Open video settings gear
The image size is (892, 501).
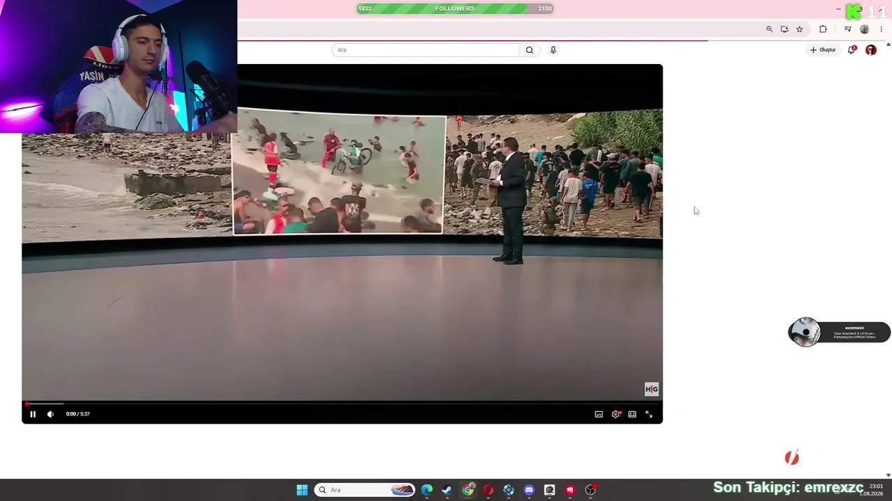615,414
